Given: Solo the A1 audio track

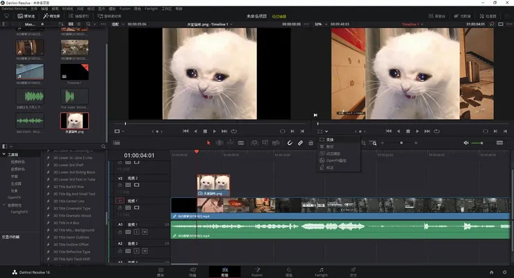Looking at the screenshot, I should click(x=136, y=231).
